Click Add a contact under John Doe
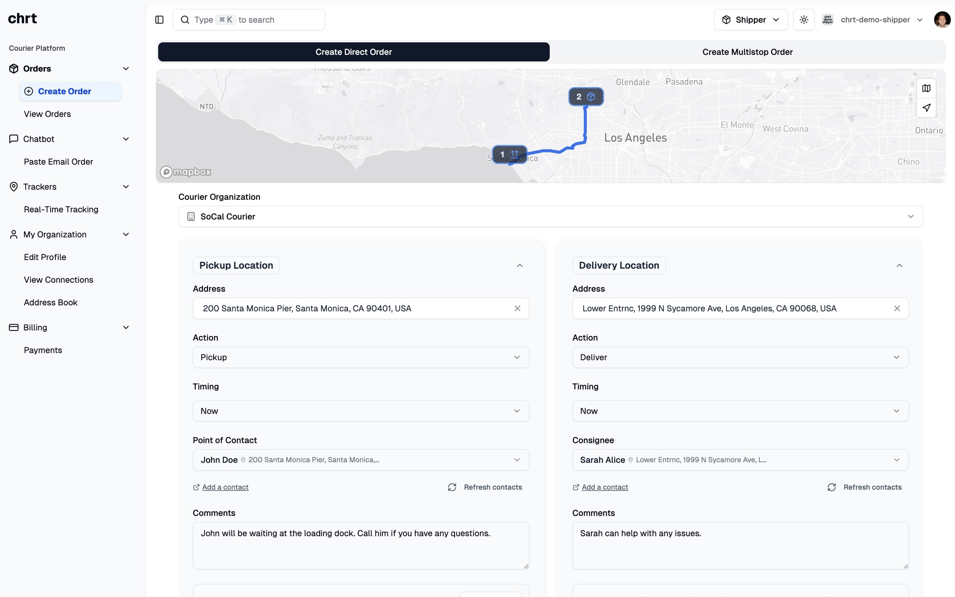The width and height of the screenshot is (955, 597). (x=221, y=487)
